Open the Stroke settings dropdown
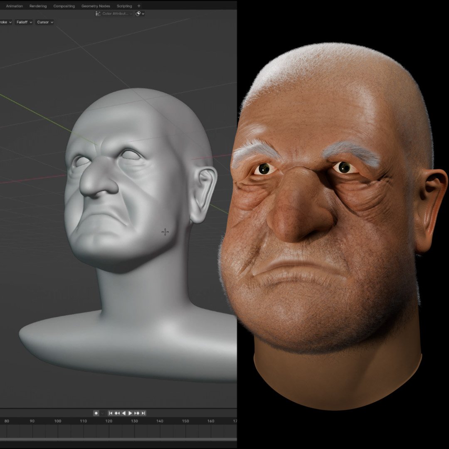 5,22
